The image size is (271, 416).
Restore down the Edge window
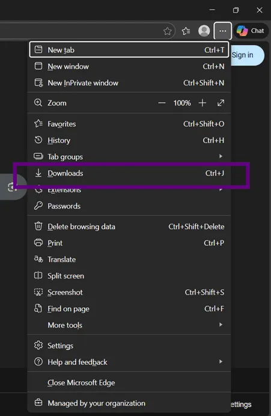tap(236, 10)
